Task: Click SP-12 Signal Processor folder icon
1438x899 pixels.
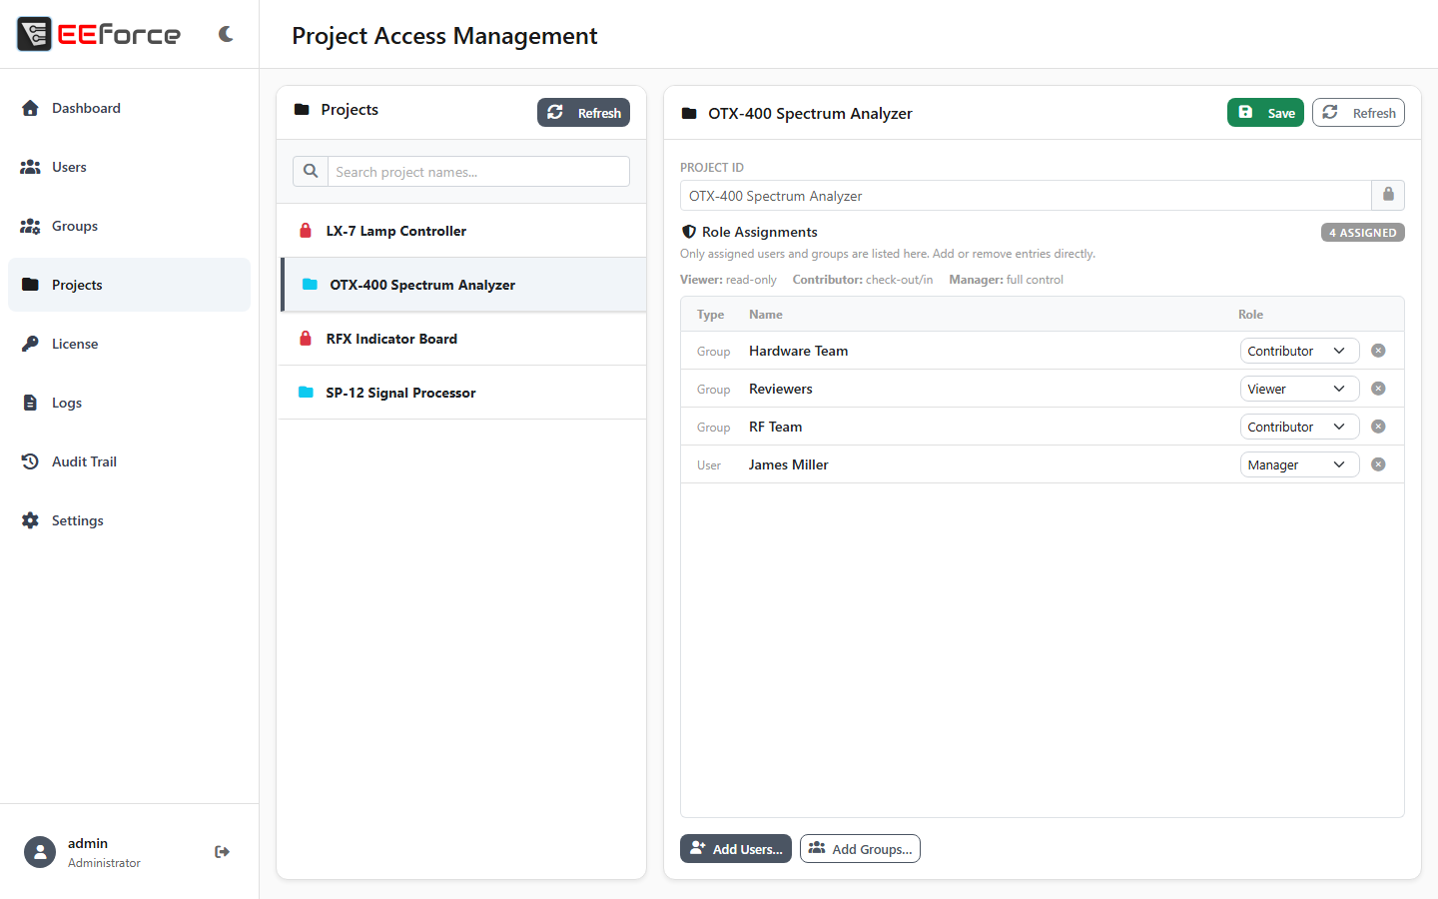Action: click(x=306, y=392)
